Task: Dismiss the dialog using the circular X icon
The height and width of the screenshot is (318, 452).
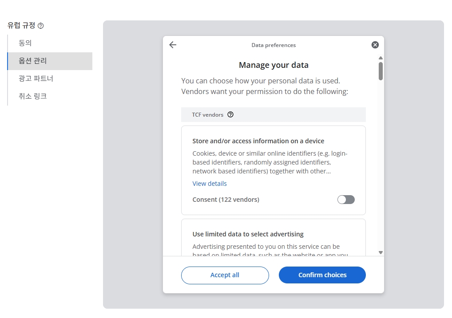Action: pyautogui.click(x=375, y=44)
